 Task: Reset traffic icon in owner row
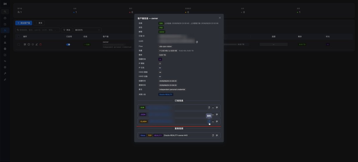click(x=33, y=44)
